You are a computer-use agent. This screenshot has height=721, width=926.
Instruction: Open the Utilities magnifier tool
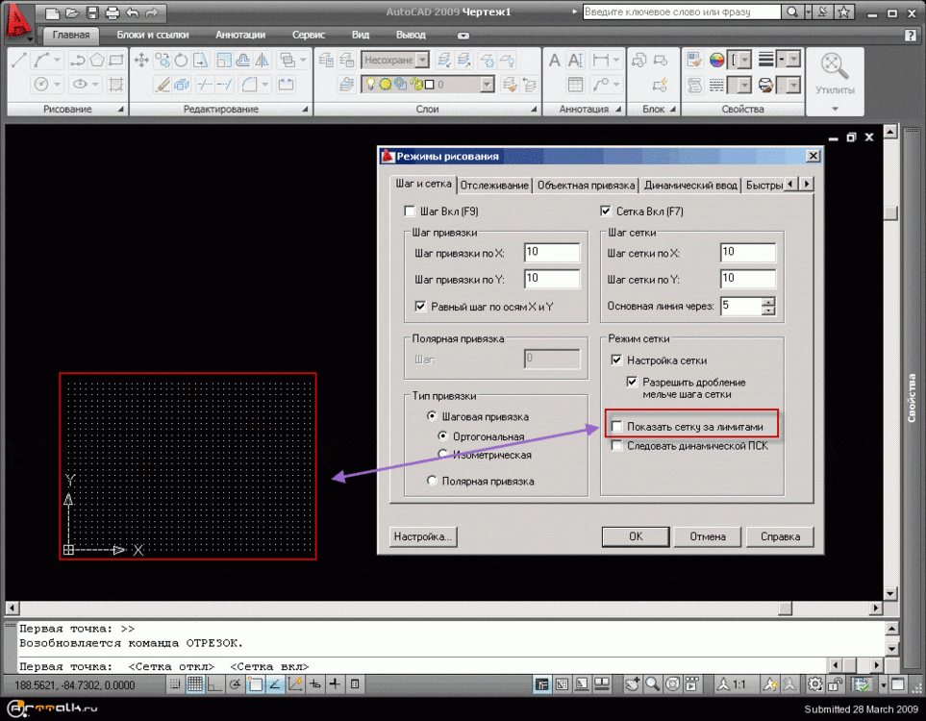coord(834,68)
